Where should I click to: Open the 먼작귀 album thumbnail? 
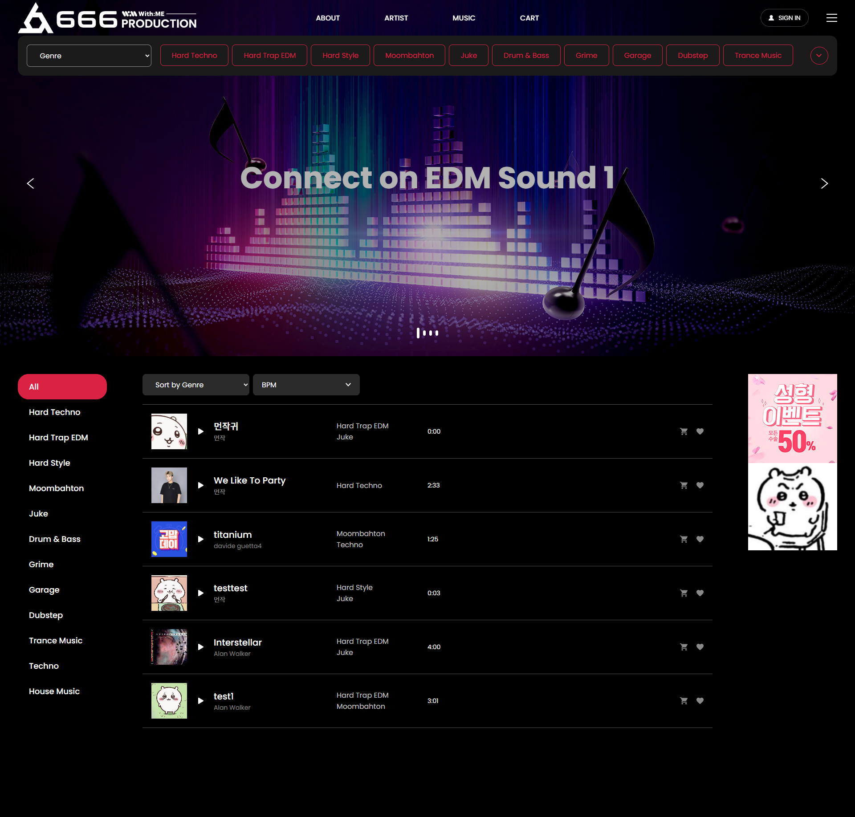tap(169, 431)
